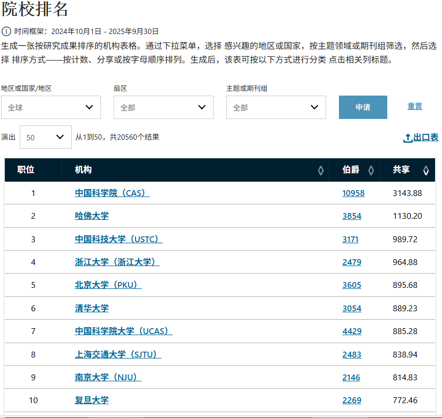
Task: Click the 申请 button
Action: point(363,107)
